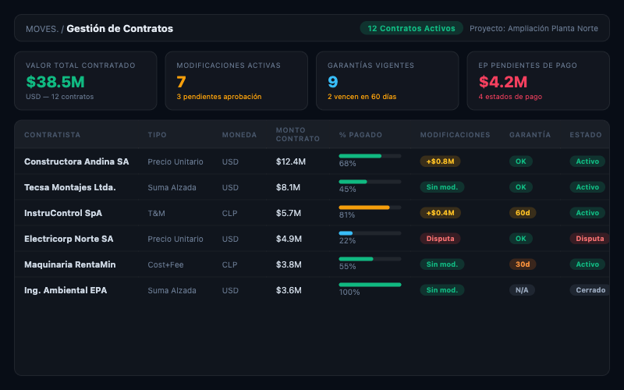Open the Constructora Andina SA contract row
Viewport: 624px width, 390px height.
(76, 161)
